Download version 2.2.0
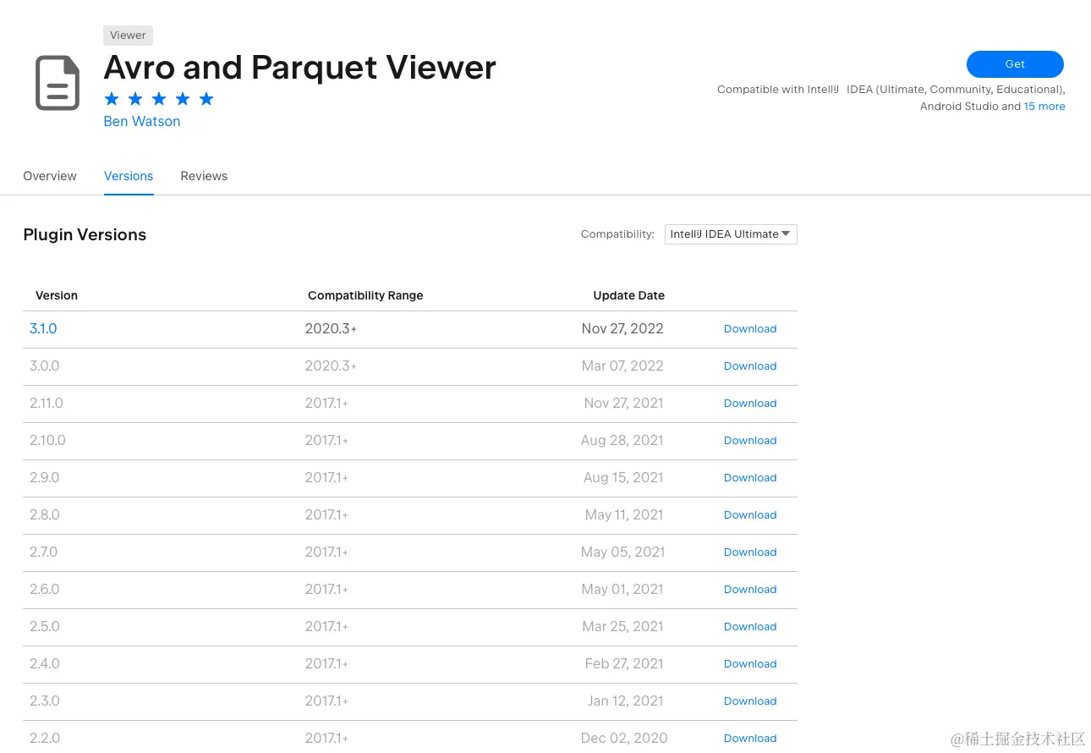 (x=750, y=739)
